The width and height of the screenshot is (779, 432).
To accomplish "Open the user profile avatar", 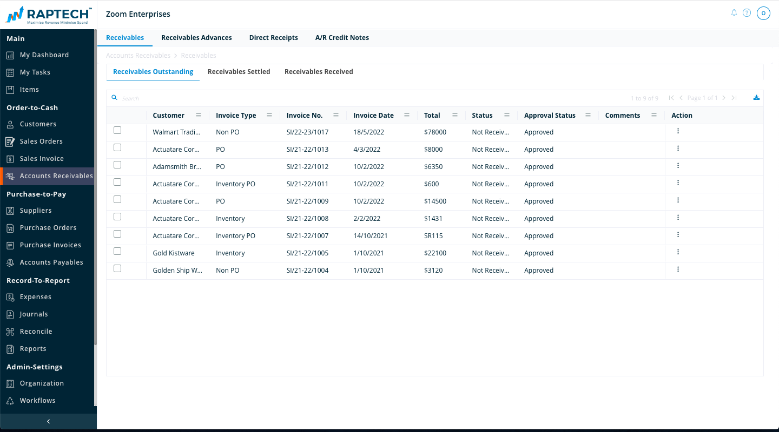I will point(763,13).
